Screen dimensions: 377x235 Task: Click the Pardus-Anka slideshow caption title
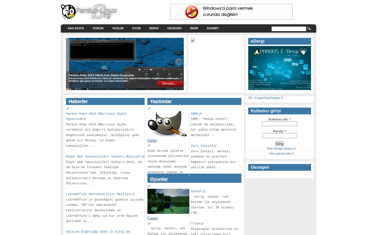(x=101, y=75)
